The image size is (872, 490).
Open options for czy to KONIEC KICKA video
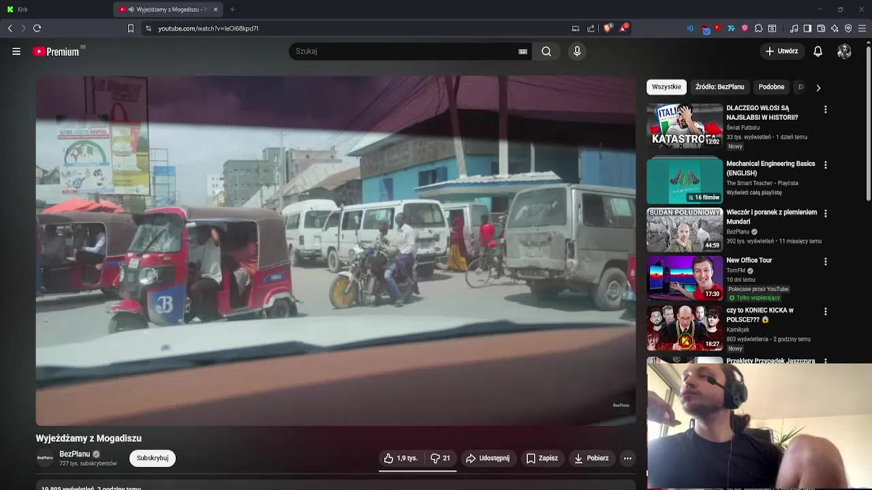[x=825, y=312]
